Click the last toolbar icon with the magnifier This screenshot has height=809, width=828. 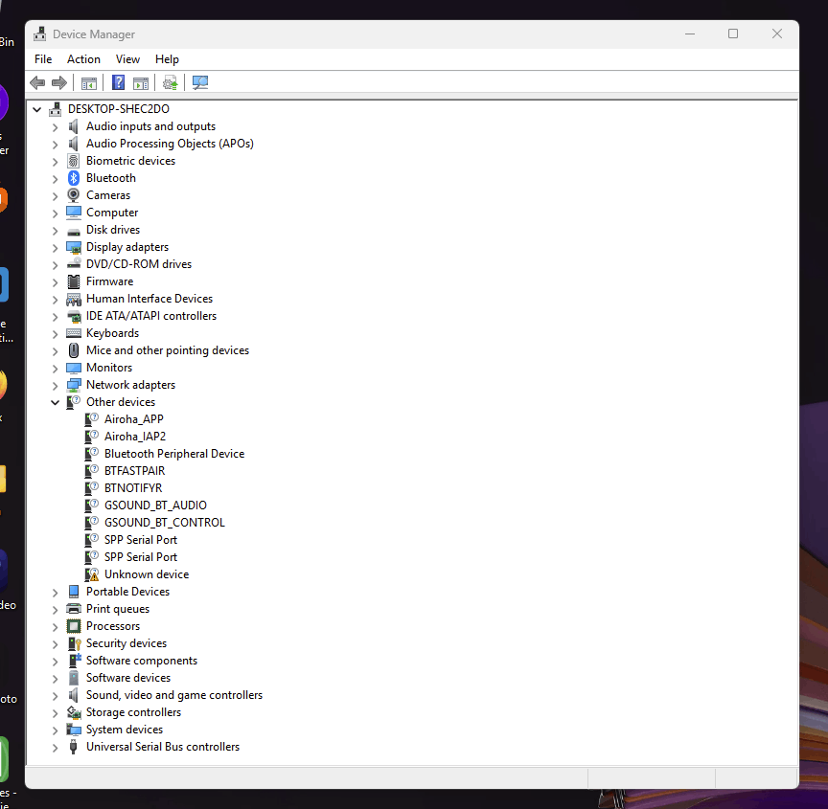click(x=199, y=82)
